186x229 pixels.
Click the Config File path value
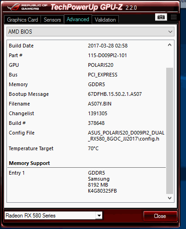coord(126,136)
